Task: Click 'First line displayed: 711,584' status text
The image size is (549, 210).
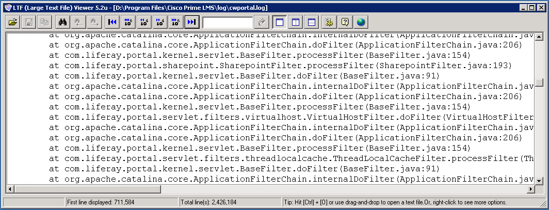Action: [101, 202]
